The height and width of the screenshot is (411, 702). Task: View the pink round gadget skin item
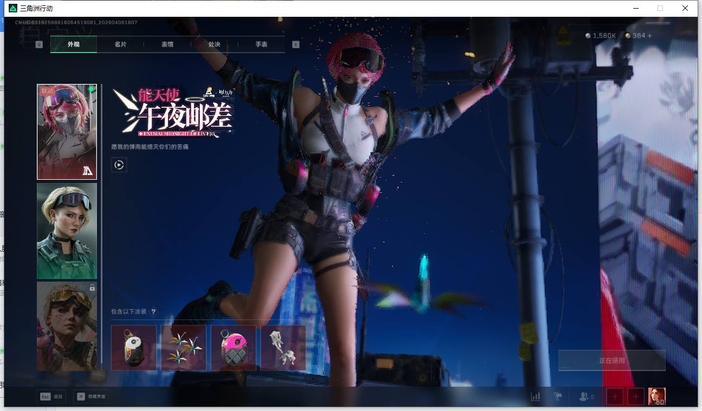pos(233,348)
